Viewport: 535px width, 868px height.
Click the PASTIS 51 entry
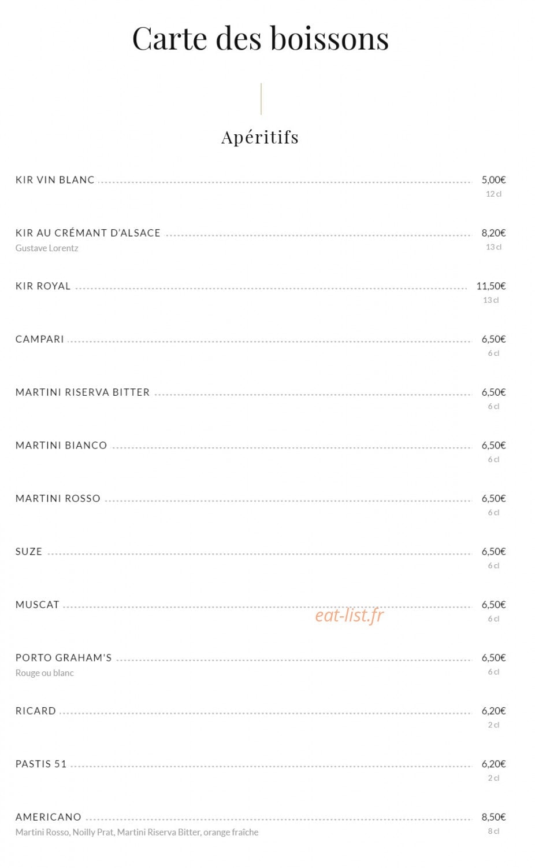(x=41, y=764)
